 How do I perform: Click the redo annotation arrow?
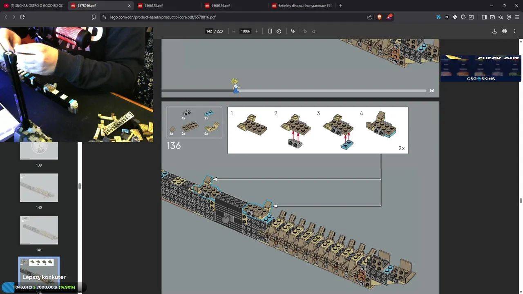[314, 31]
